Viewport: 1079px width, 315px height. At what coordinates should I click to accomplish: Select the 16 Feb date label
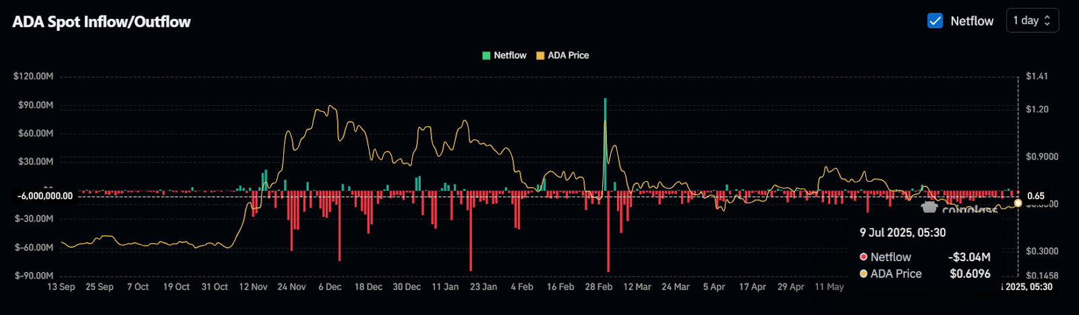tap(560, 287)
